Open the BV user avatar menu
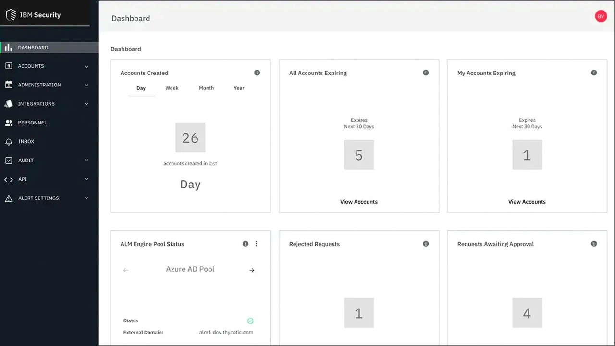Screen dimensions: 615x346 click(x=601, y=16)
